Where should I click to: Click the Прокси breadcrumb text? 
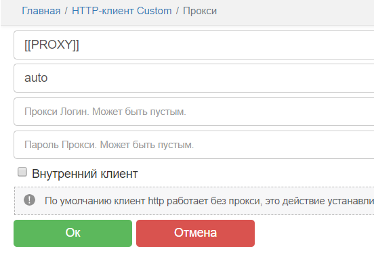point(200,11)
